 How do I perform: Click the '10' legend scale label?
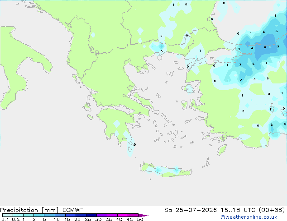(x=57, y=219)
